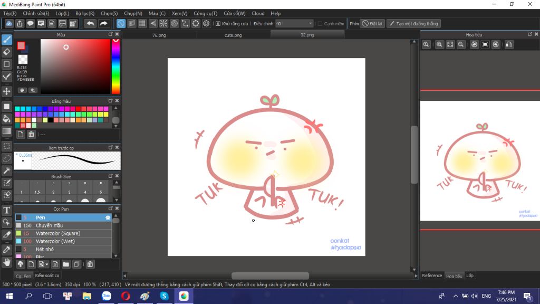Image resolution: width=540 pixels, height=304 pixels.
Task: Select the Watercolor (Wet) brush
Action: (63, 241)
